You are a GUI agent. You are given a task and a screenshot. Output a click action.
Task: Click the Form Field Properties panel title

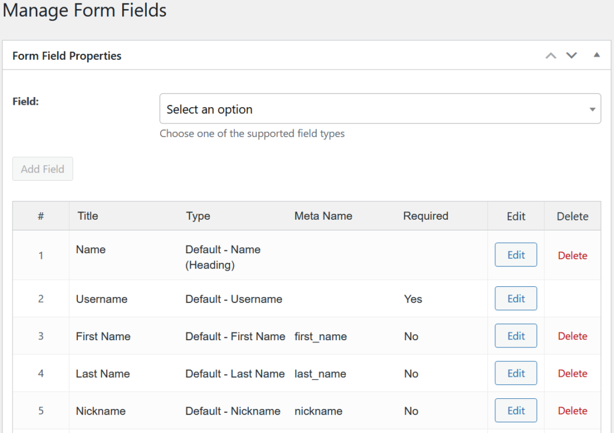point(67,56)
